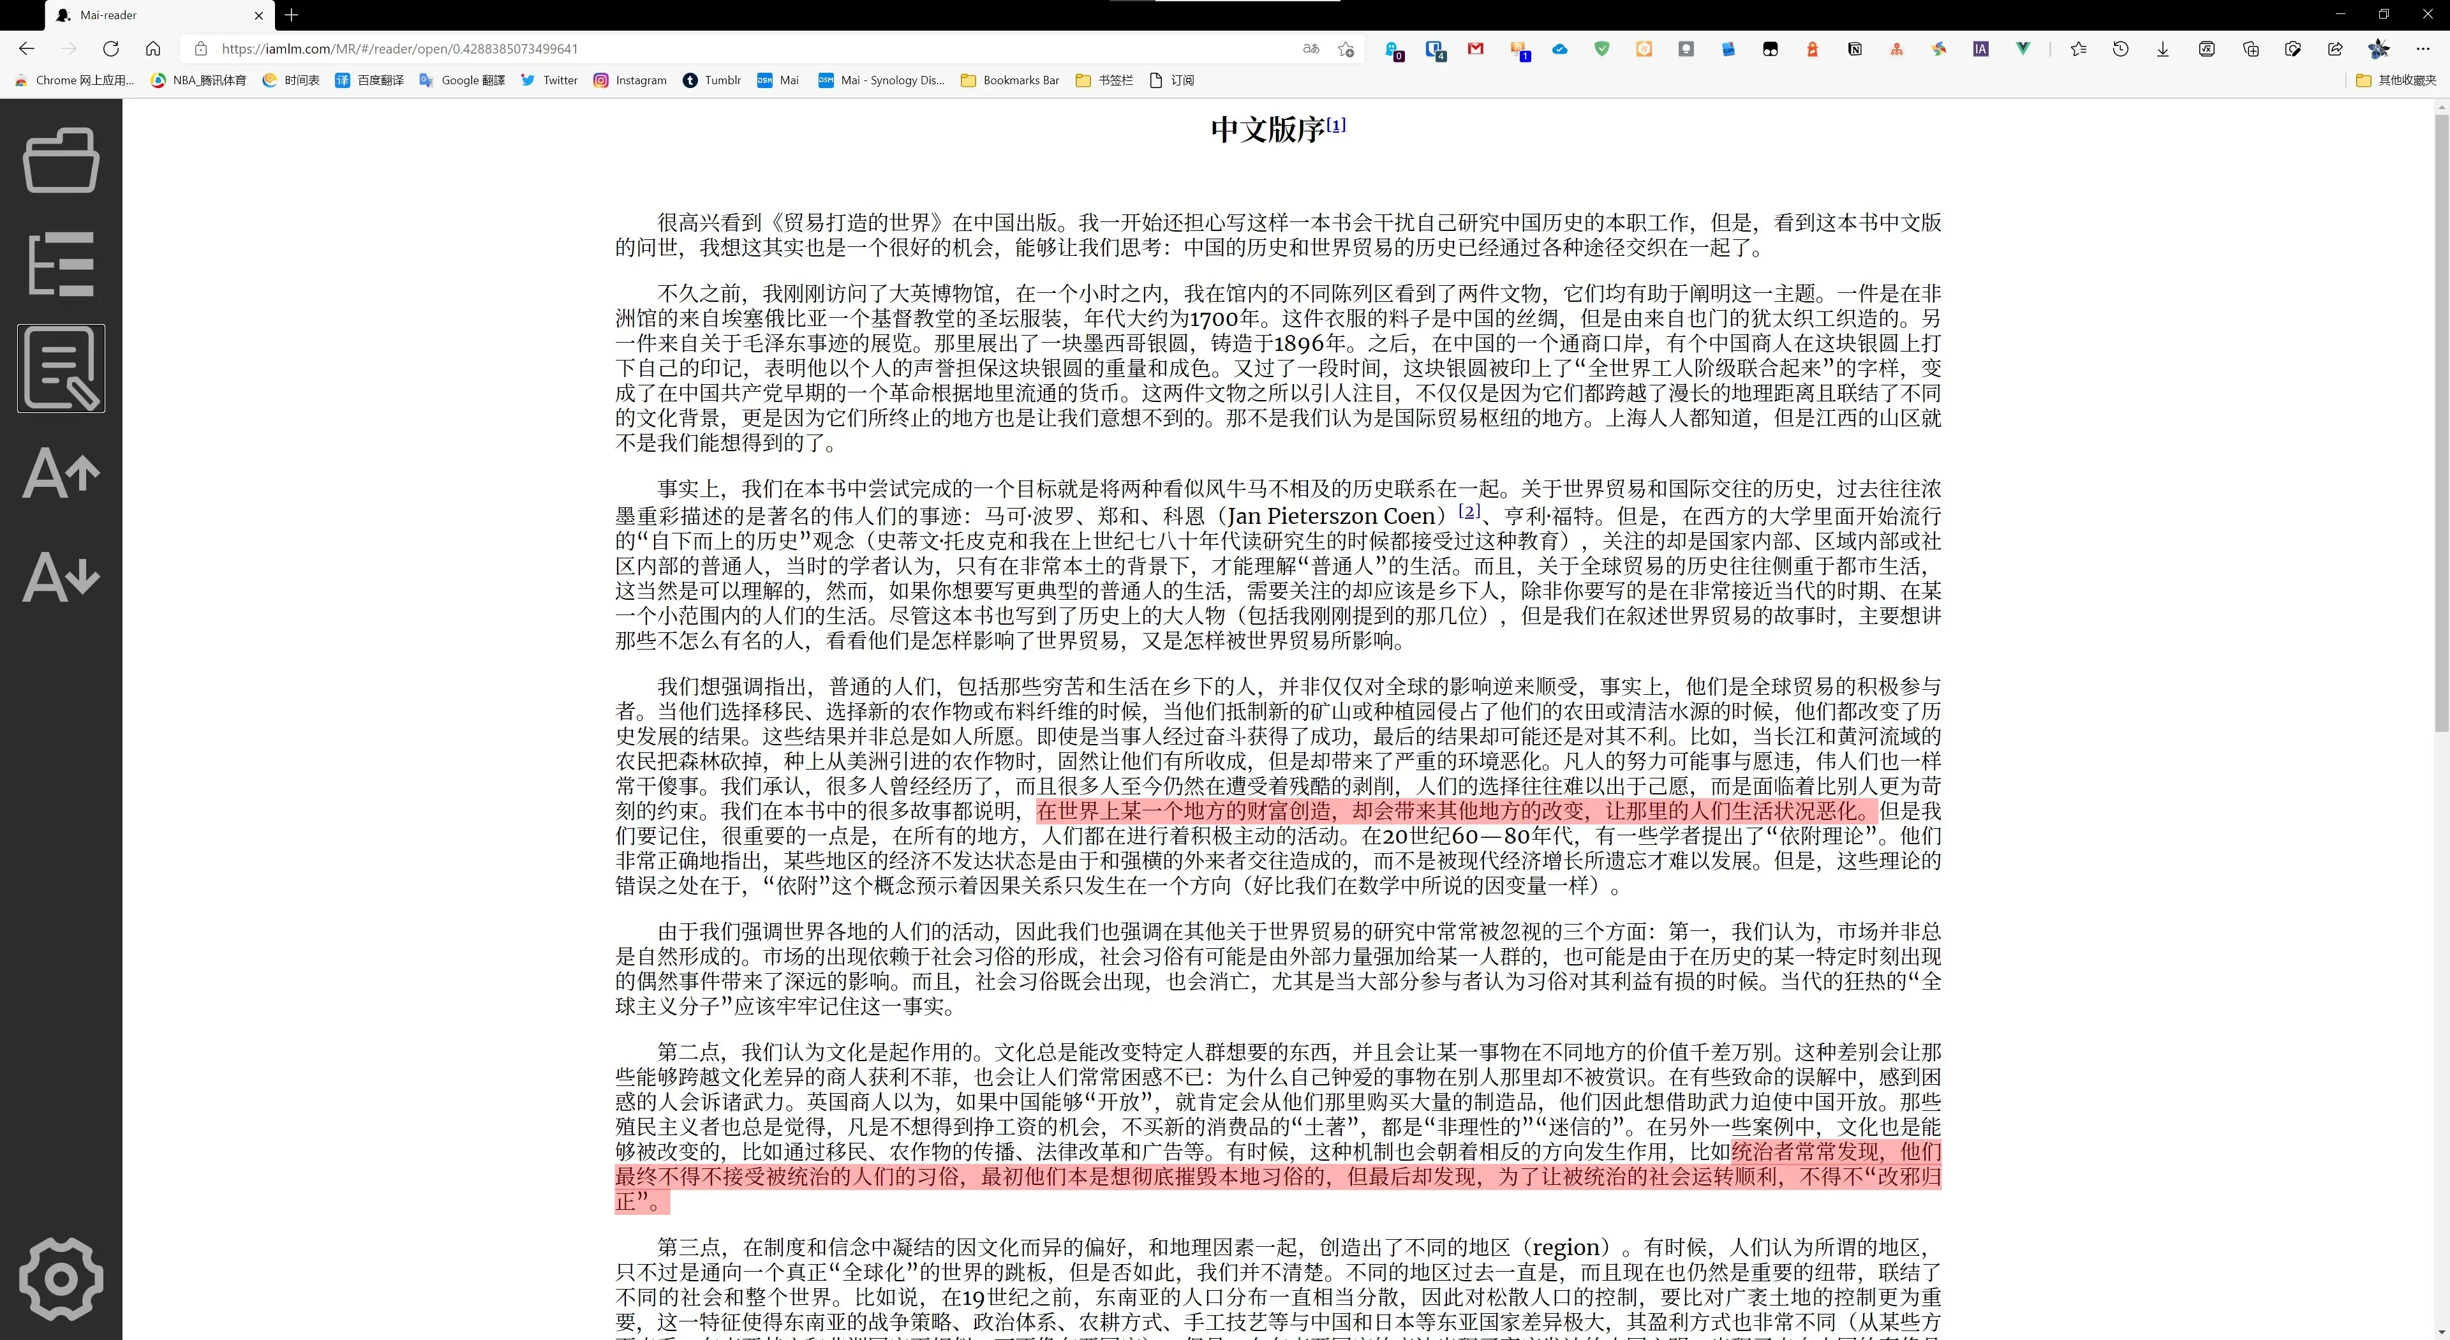The image size is (2450, 1340).
Task: Open the bookshelf folder icon in the reader sidebar
Action: 61,160
